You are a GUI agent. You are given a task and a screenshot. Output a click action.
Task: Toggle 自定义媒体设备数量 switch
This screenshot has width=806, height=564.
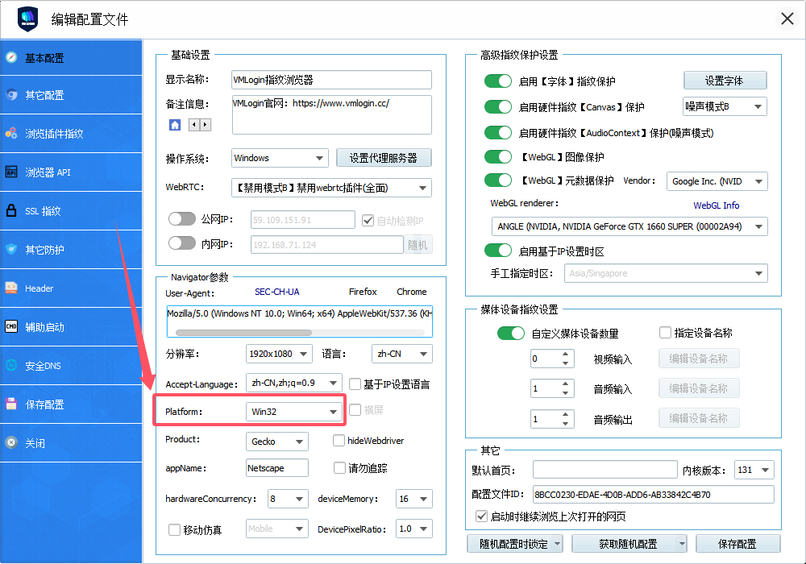pos(510,334)
